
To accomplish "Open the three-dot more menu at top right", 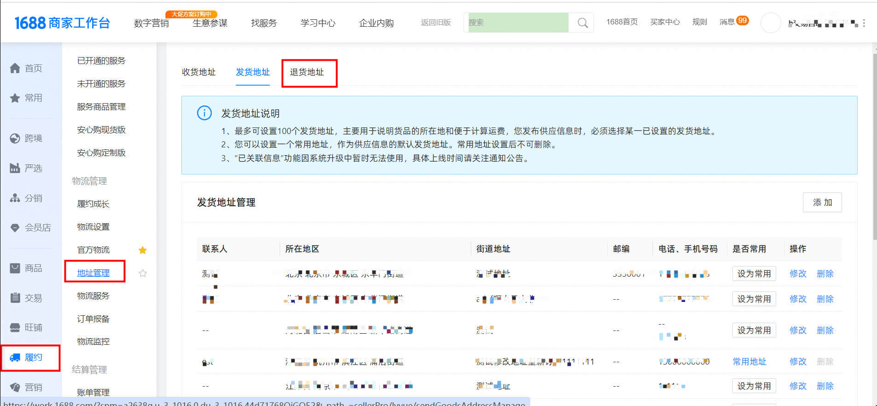I will click(x=864, y=23).
